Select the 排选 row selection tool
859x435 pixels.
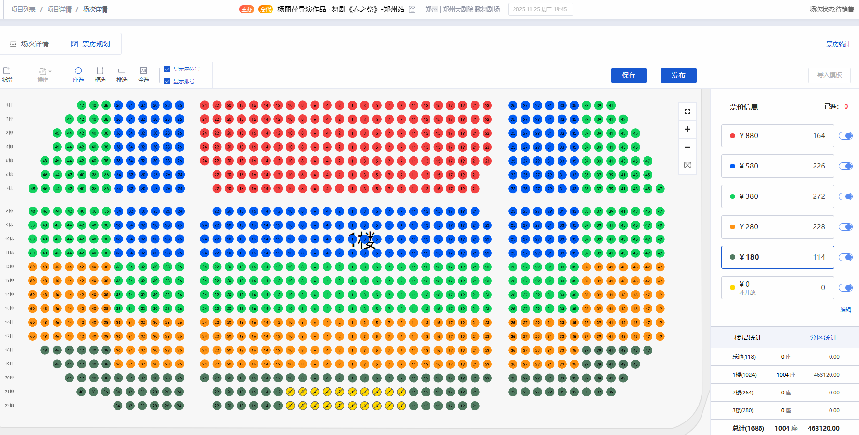click(x=122, y=74)
